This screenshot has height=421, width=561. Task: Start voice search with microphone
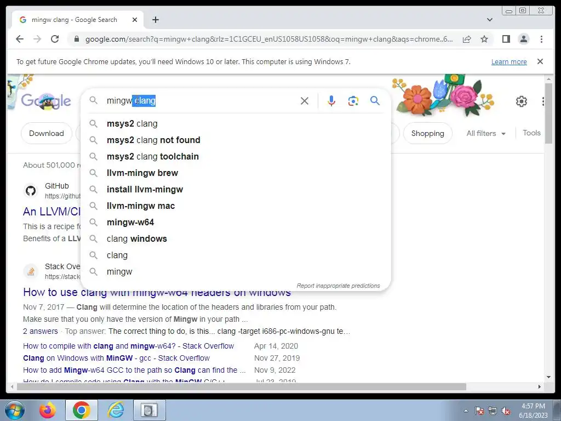(x=331, y=101)
